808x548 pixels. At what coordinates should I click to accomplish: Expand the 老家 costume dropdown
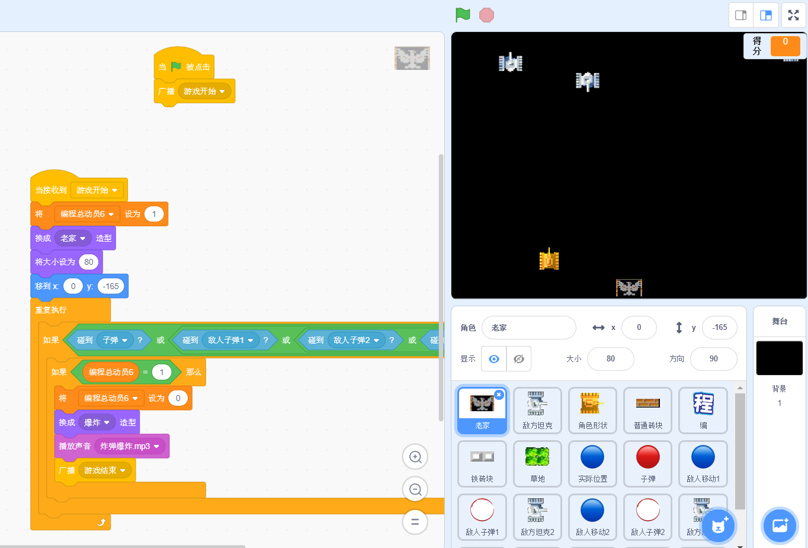[82, 238]
